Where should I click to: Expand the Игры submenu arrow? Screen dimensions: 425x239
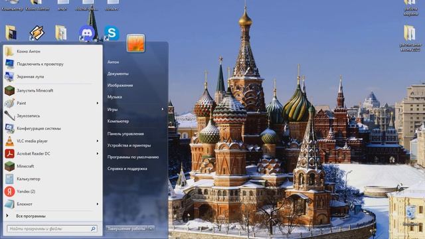[163, 109]
